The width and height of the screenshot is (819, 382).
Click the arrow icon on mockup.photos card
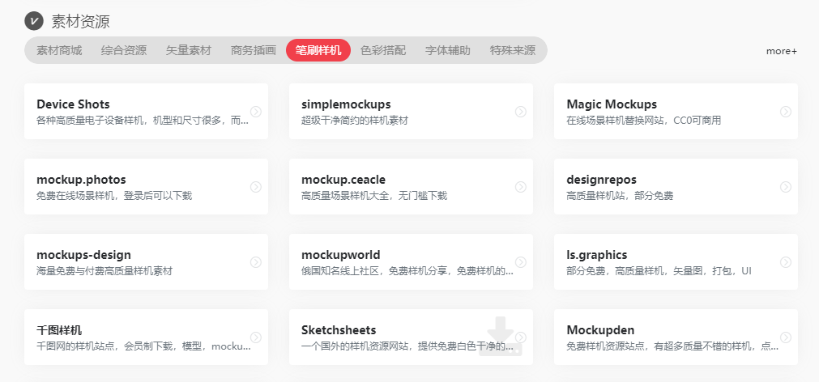[256, 186]
